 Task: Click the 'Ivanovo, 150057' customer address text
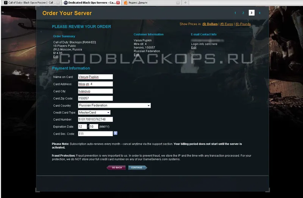(144, 48)
